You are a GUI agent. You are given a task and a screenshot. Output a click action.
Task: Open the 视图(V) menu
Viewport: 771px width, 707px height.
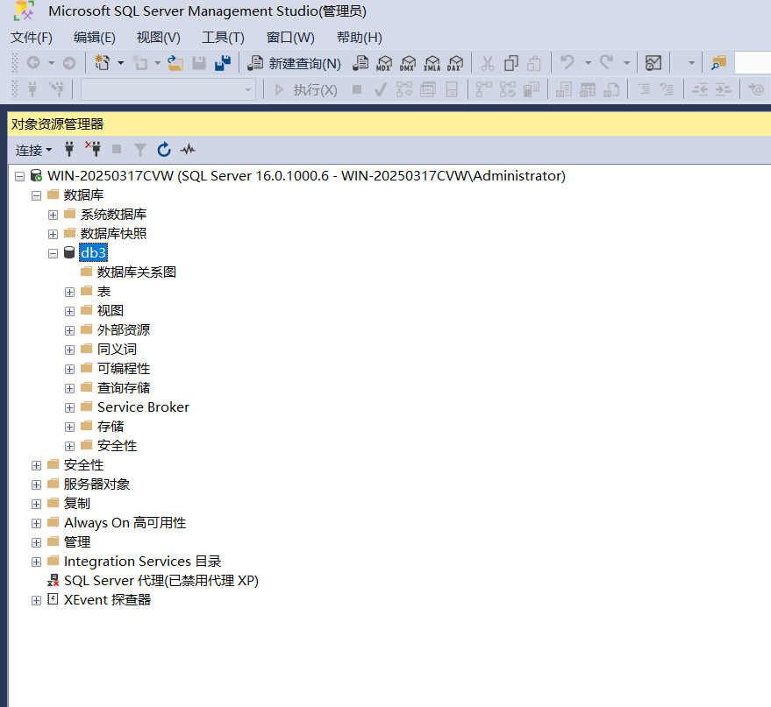[159, 38]
